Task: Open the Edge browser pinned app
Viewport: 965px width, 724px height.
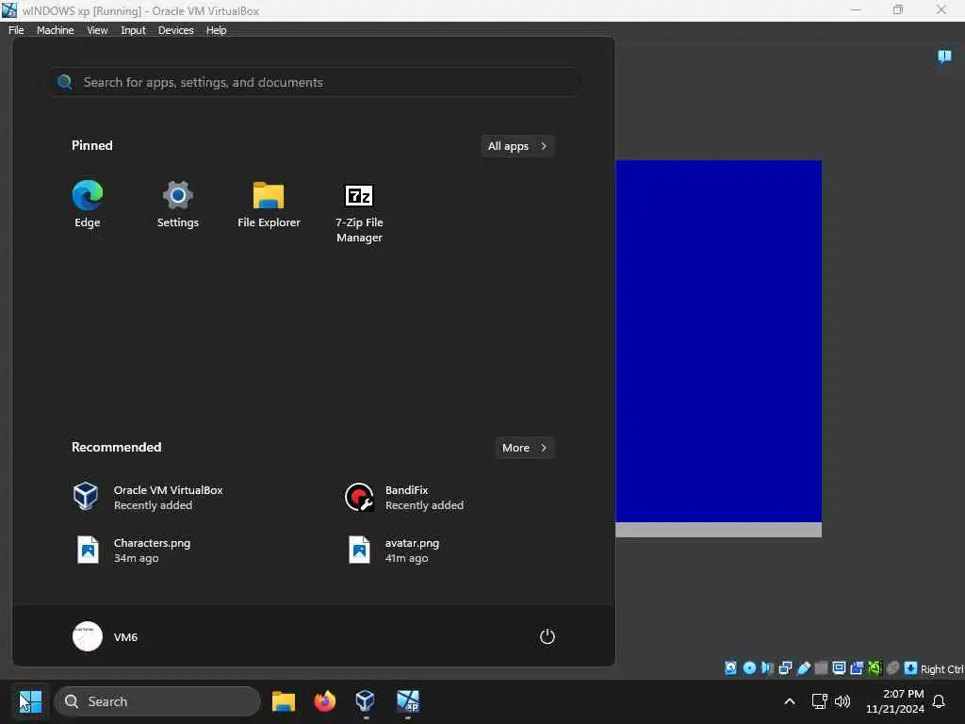Action: click(x=88, y=205)
